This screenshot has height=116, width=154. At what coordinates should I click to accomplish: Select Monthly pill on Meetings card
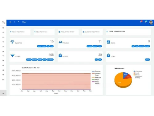pyautogui.click(x=95, y=46)
